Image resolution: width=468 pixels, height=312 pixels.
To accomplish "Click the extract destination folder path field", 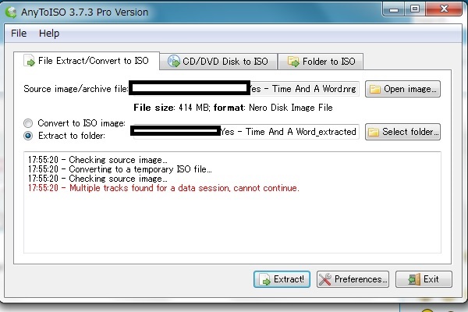I will (289, 132).
